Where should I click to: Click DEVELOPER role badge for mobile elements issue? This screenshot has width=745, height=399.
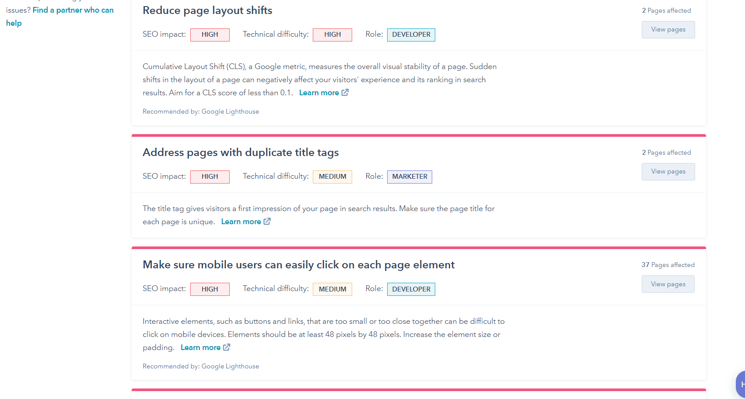[411, 289]
